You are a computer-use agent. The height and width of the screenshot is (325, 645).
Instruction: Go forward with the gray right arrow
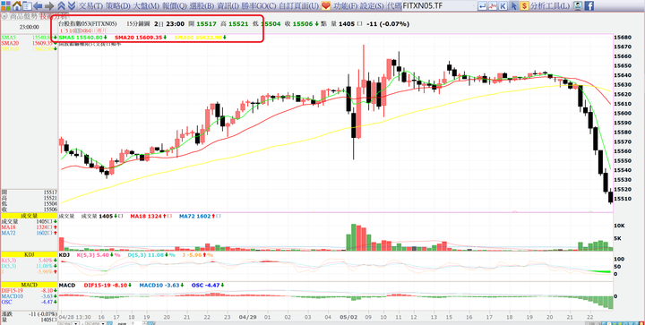(x=49, y=5)
